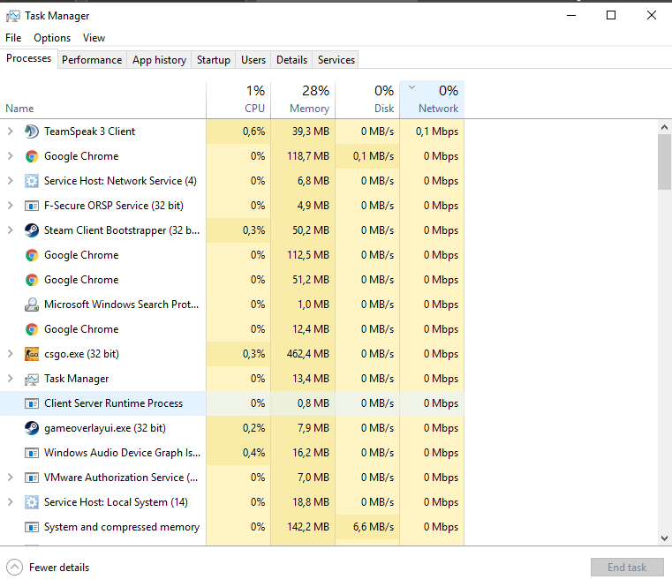Switch to the Performance tab
This screenshot has width=672, height=587.
click(x=92, y=59)
